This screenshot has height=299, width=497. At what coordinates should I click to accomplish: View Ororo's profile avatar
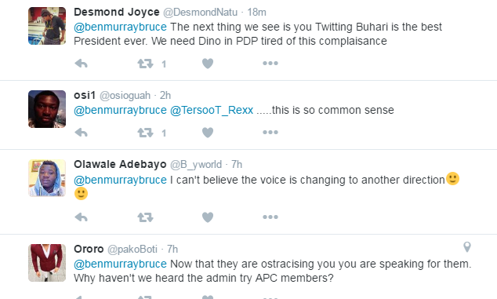47,263
